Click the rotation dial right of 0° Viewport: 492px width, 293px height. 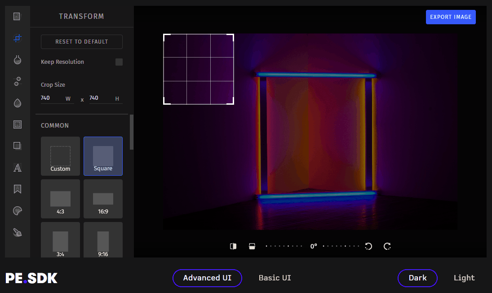341,246
